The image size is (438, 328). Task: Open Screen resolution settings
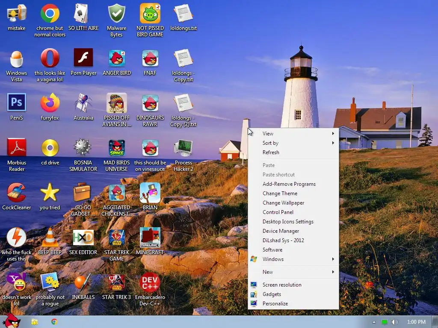click(293, 285)
